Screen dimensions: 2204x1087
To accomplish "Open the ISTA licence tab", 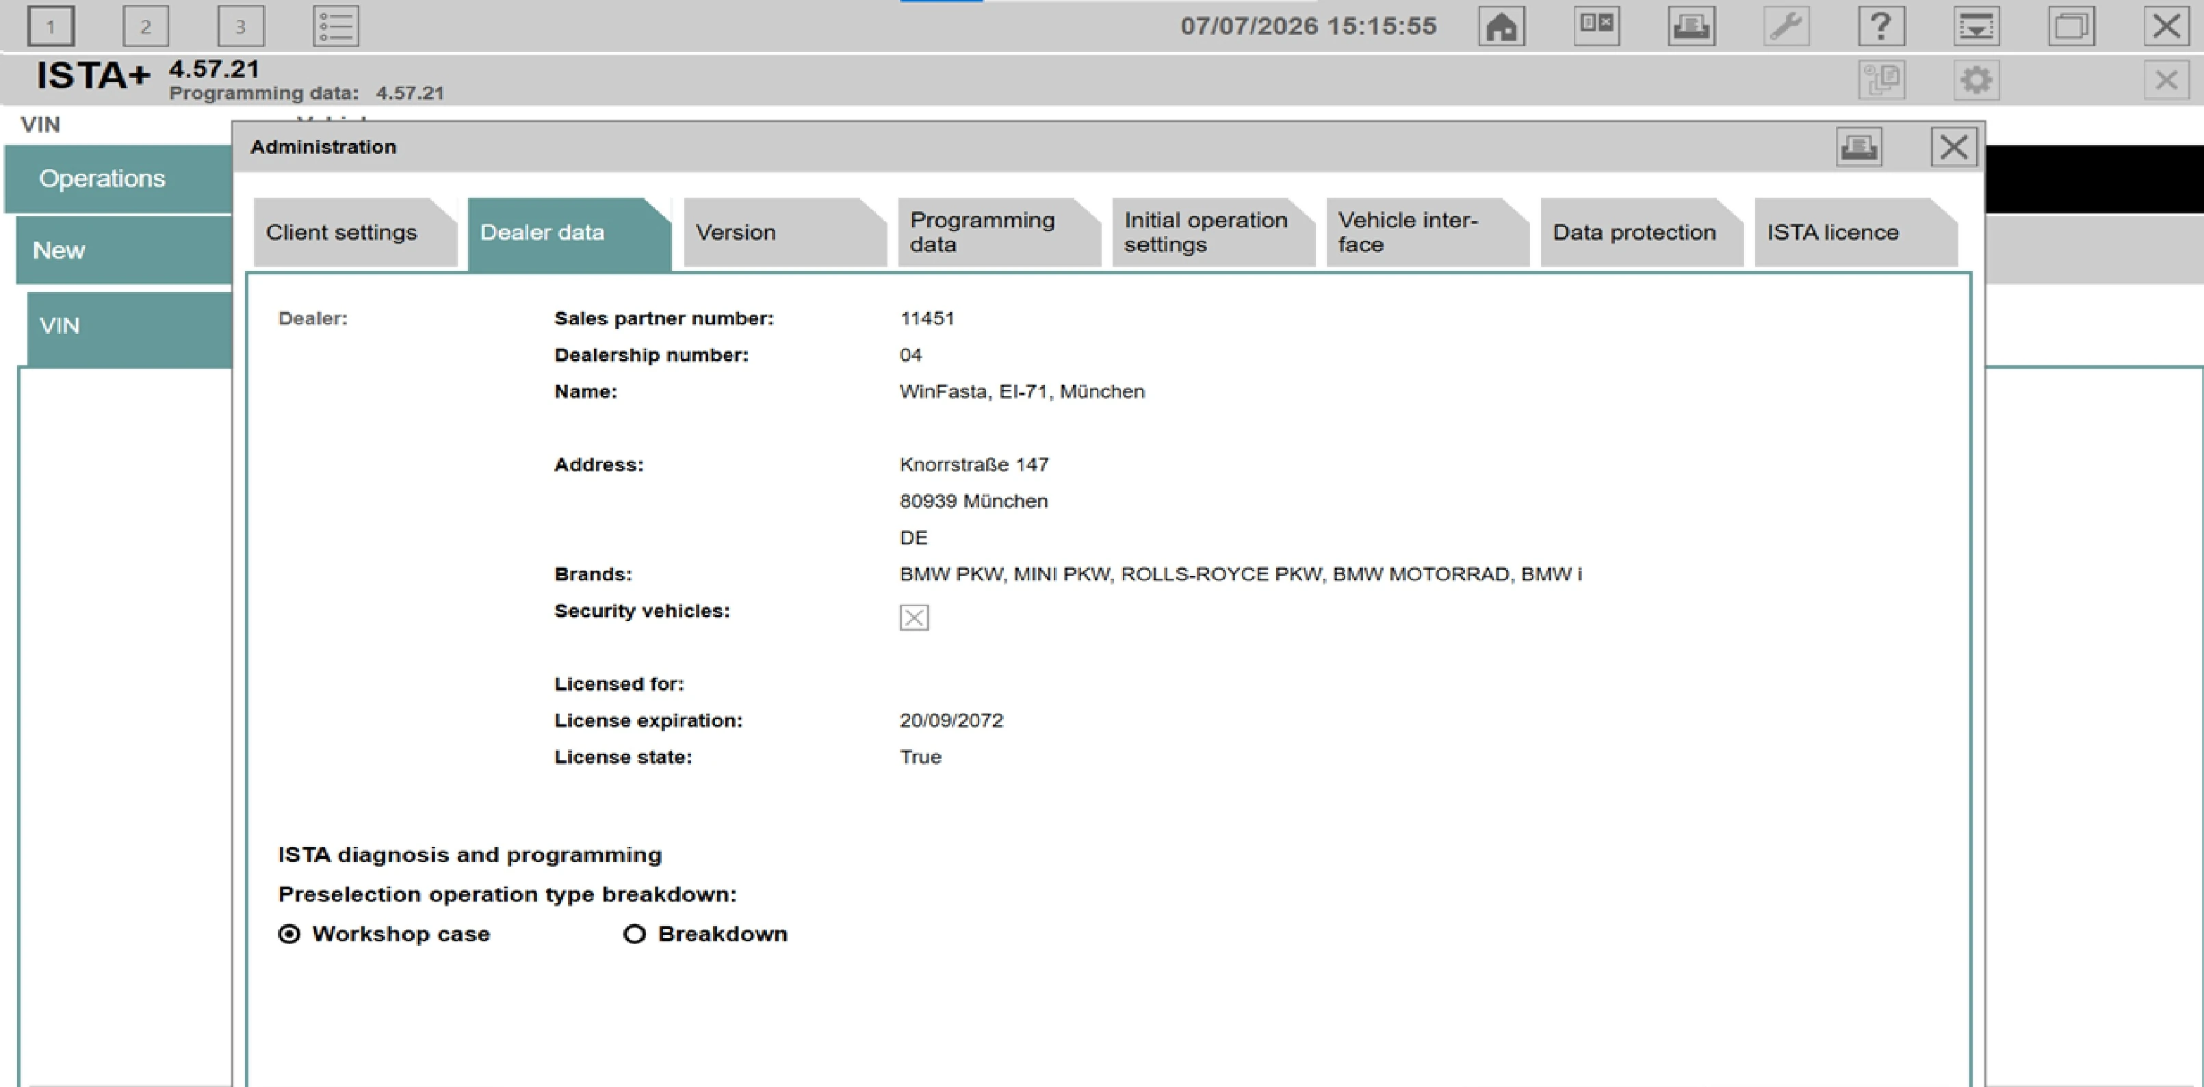I will pos(1855,233).
